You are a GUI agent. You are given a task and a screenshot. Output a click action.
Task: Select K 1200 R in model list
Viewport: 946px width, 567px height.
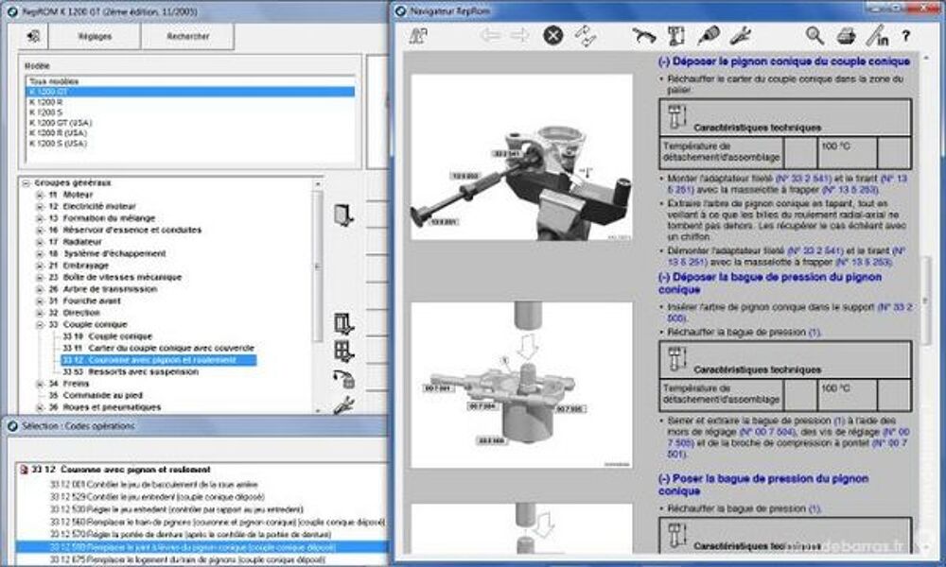point(45,101)
